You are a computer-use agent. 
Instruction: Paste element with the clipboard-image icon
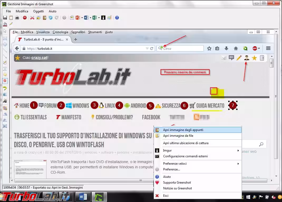[45, 18]
